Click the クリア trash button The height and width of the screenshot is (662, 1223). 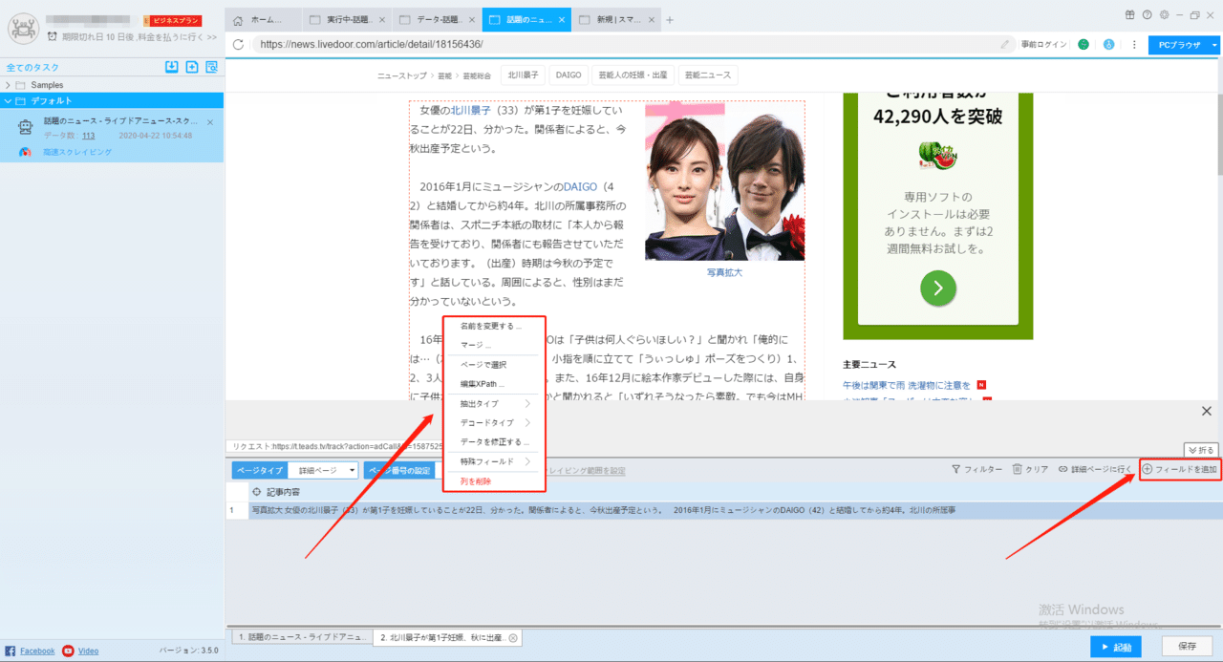point(1031,470)
